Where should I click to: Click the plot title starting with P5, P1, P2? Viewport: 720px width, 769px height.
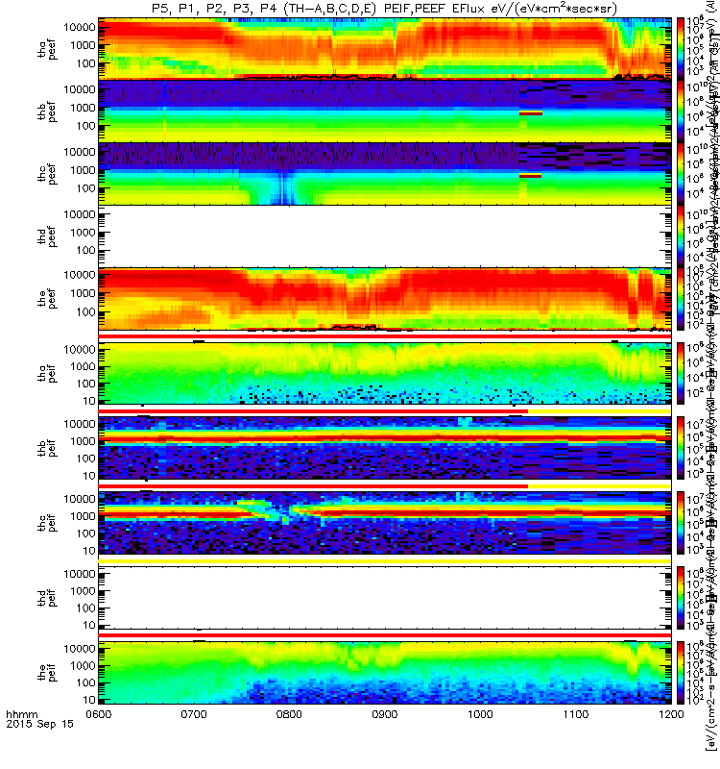click(x=384, y=9)
